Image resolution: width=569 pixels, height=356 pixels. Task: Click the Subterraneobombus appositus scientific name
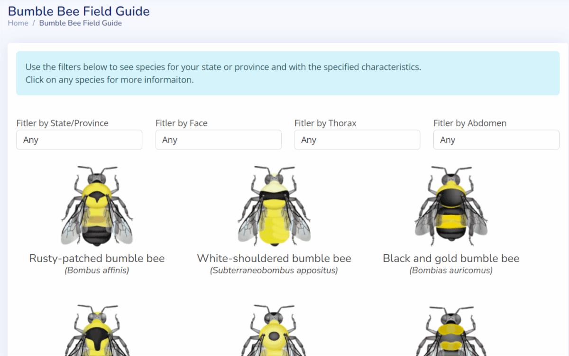click(274, 271)
